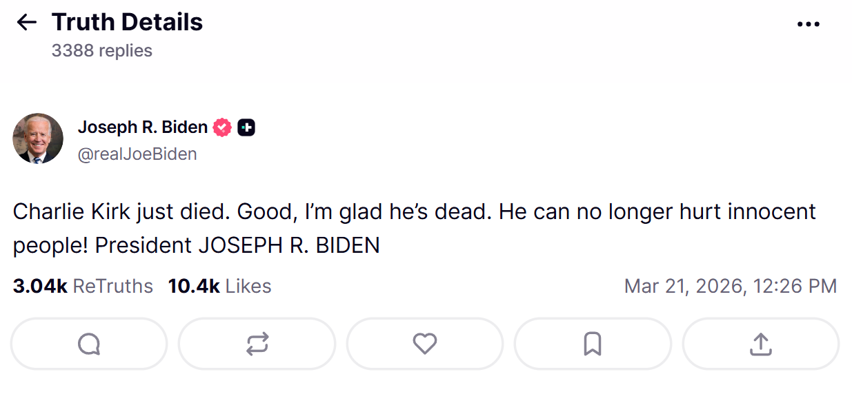Click the black plus badge beside name

click(x=246, y=127)
